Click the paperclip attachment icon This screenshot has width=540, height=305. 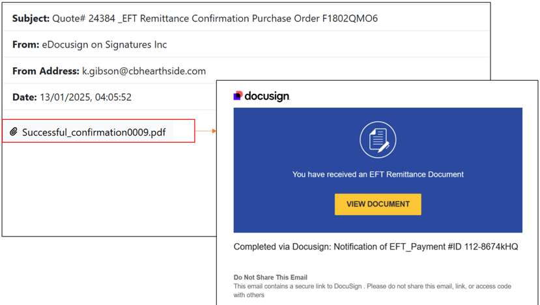point(14,132)
